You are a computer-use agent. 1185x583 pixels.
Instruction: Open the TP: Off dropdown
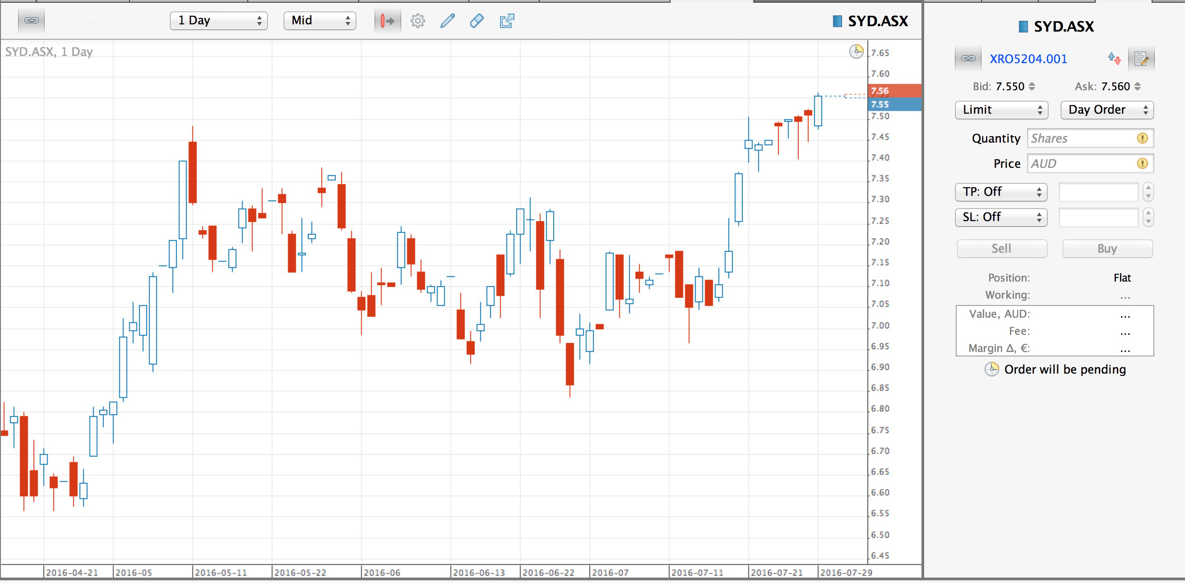click(x=1001, y=192)
